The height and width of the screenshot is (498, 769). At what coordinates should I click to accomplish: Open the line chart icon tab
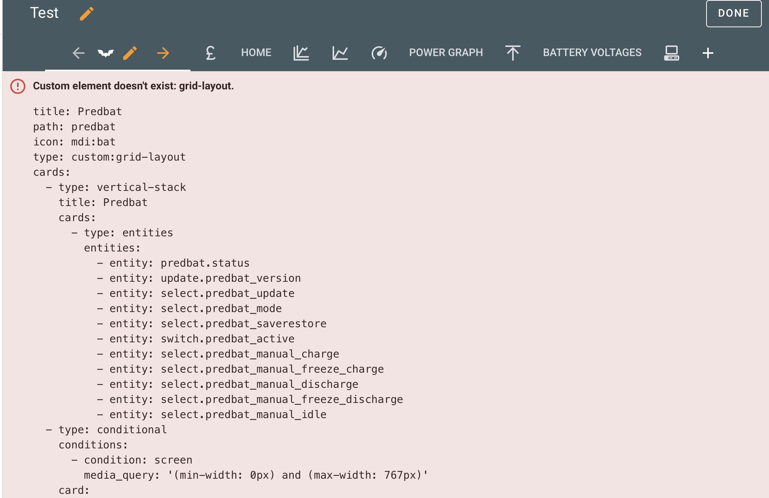point(340,53)
